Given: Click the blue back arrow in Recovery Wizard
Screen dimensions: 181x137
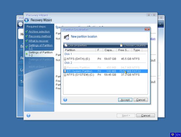Looking at the screenshot, I should (x=26, y=20).
